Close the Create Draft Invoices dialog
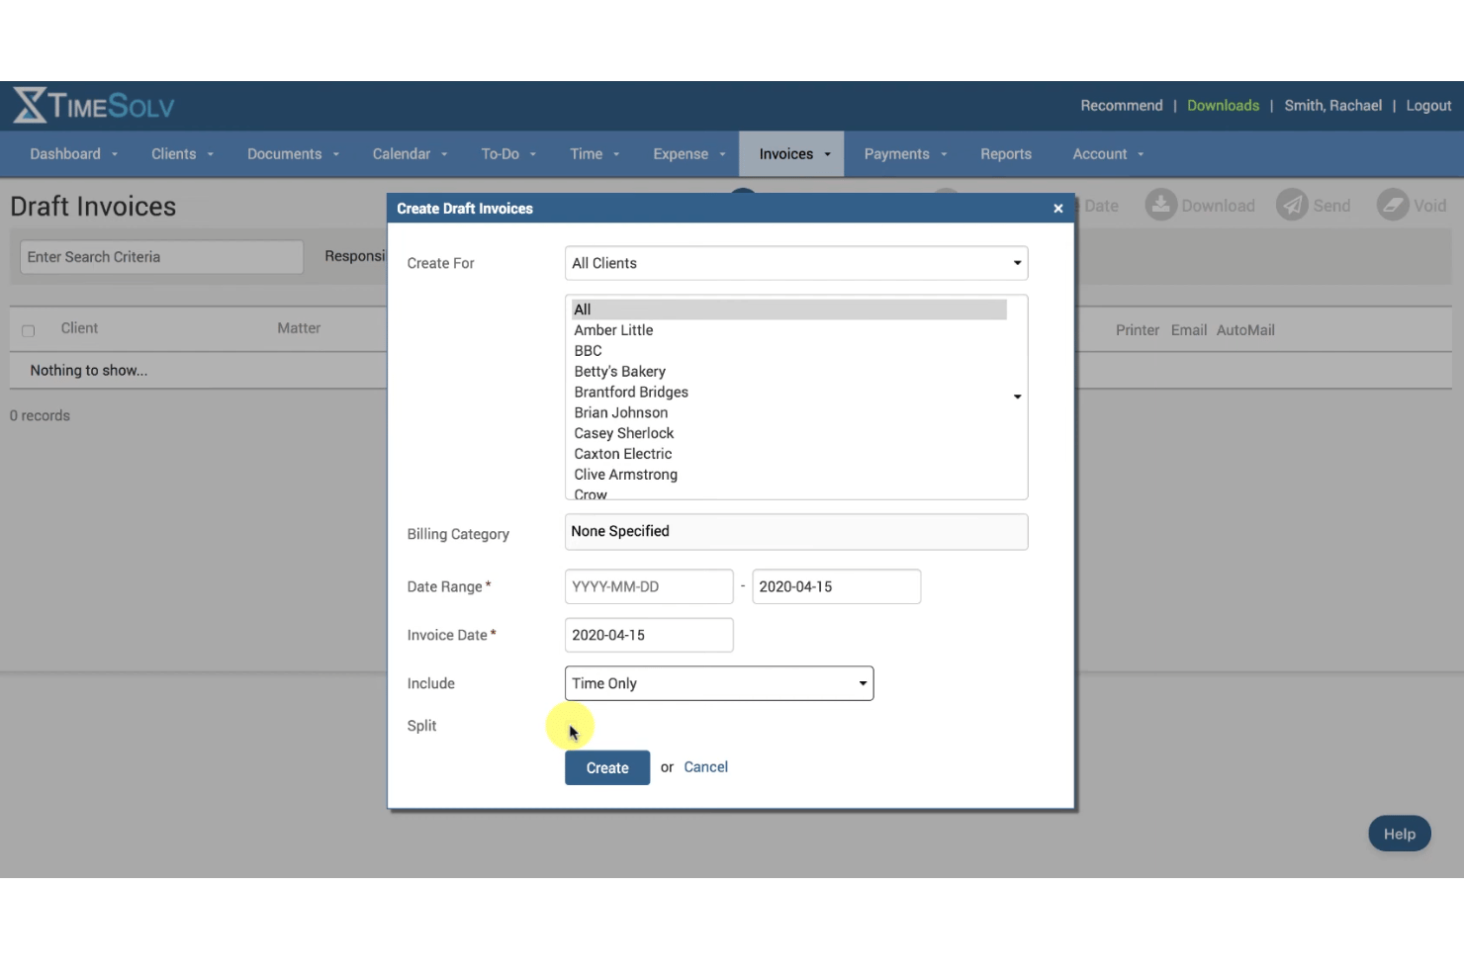This screenshot has width=1464, height=976. point(1058,209)
